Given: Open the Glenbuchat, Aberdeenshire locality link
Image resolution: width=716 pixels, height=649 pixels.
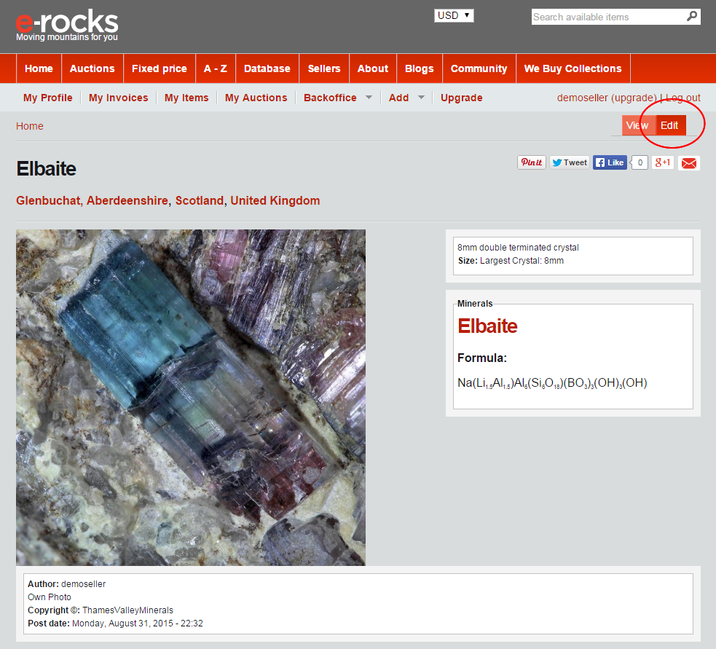Looking at the screenshot, I should click(93, 200).
